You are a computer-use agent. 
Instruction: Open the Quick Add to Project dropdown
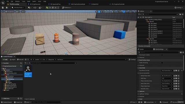pyautogui.click(x=29, y=8)
